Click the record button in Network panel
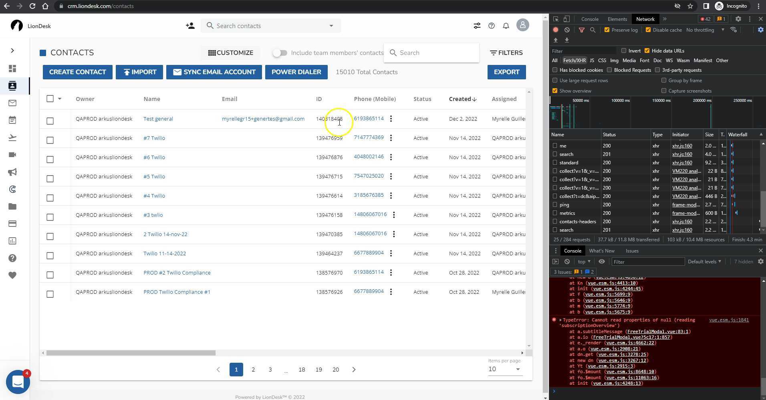 point(555,30)
